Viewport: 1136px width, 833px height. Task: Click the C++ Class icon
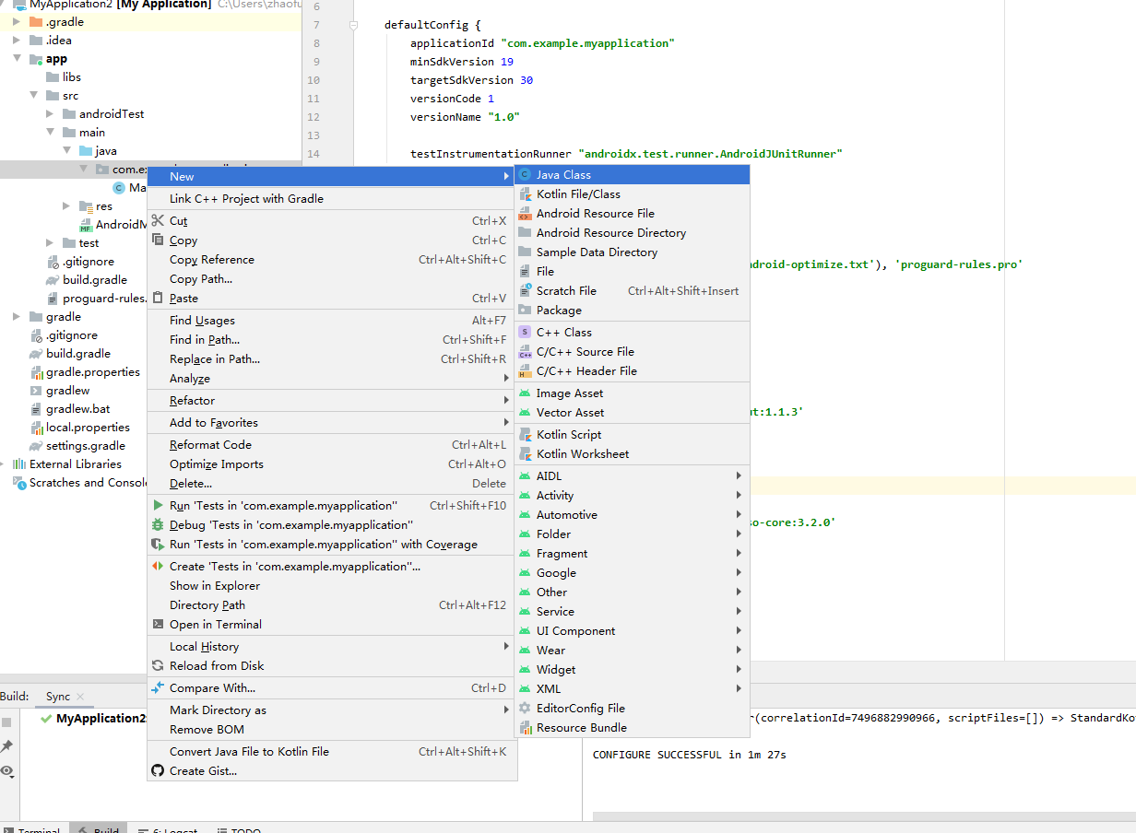tap(525, 332)
